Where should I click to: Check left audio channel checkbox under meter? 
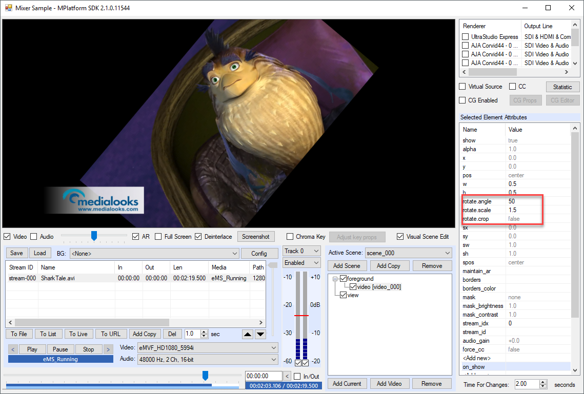point(298,363)
